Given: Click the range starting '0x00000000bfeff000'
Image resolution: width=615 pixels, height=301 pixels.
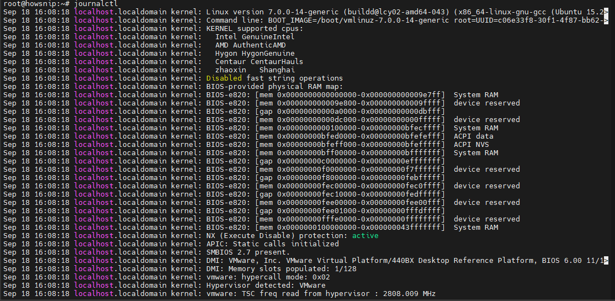Looking at the screenshot, I should point(350,144).
